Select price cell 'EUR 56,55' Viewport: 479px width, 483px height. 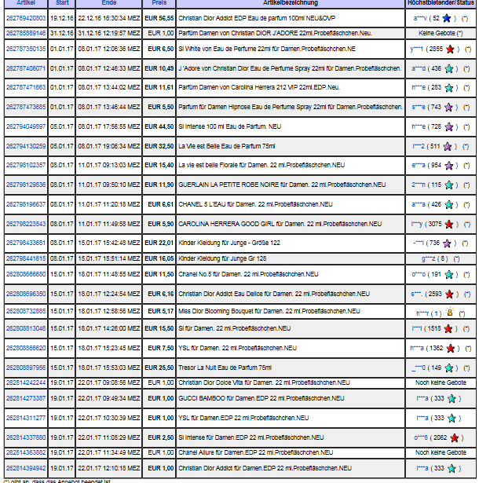[x=159, y=18]
